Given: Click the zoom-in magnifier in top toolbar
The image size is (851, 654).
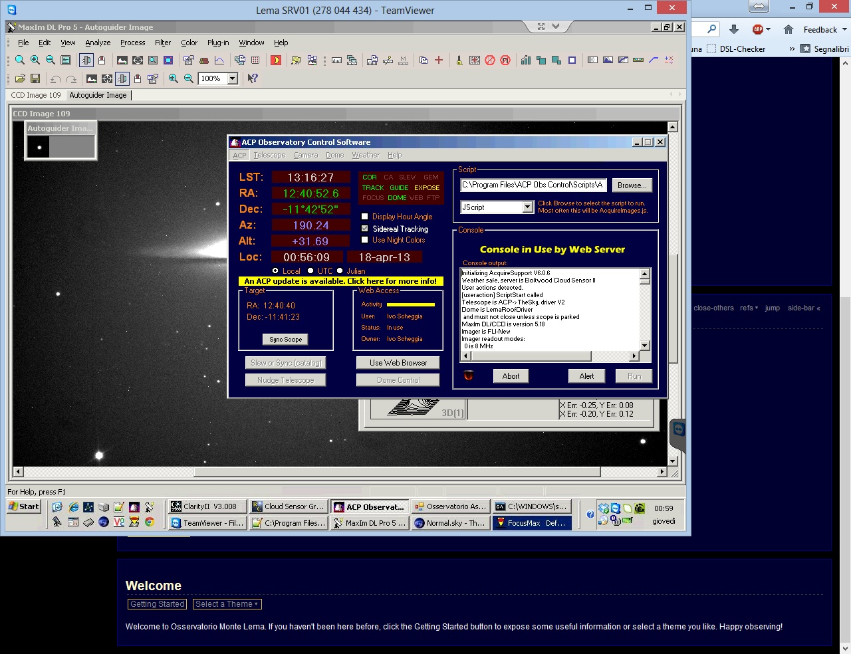Looking at the screenshot, I should pos(35,60).
